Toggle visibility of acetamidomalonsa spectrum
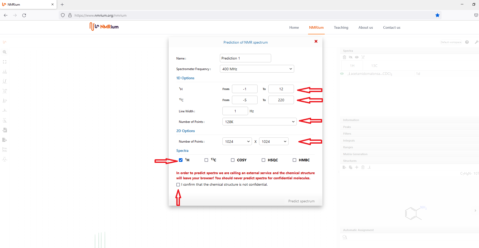The height and width of the screenshot is (248, 479). (342, 74)
